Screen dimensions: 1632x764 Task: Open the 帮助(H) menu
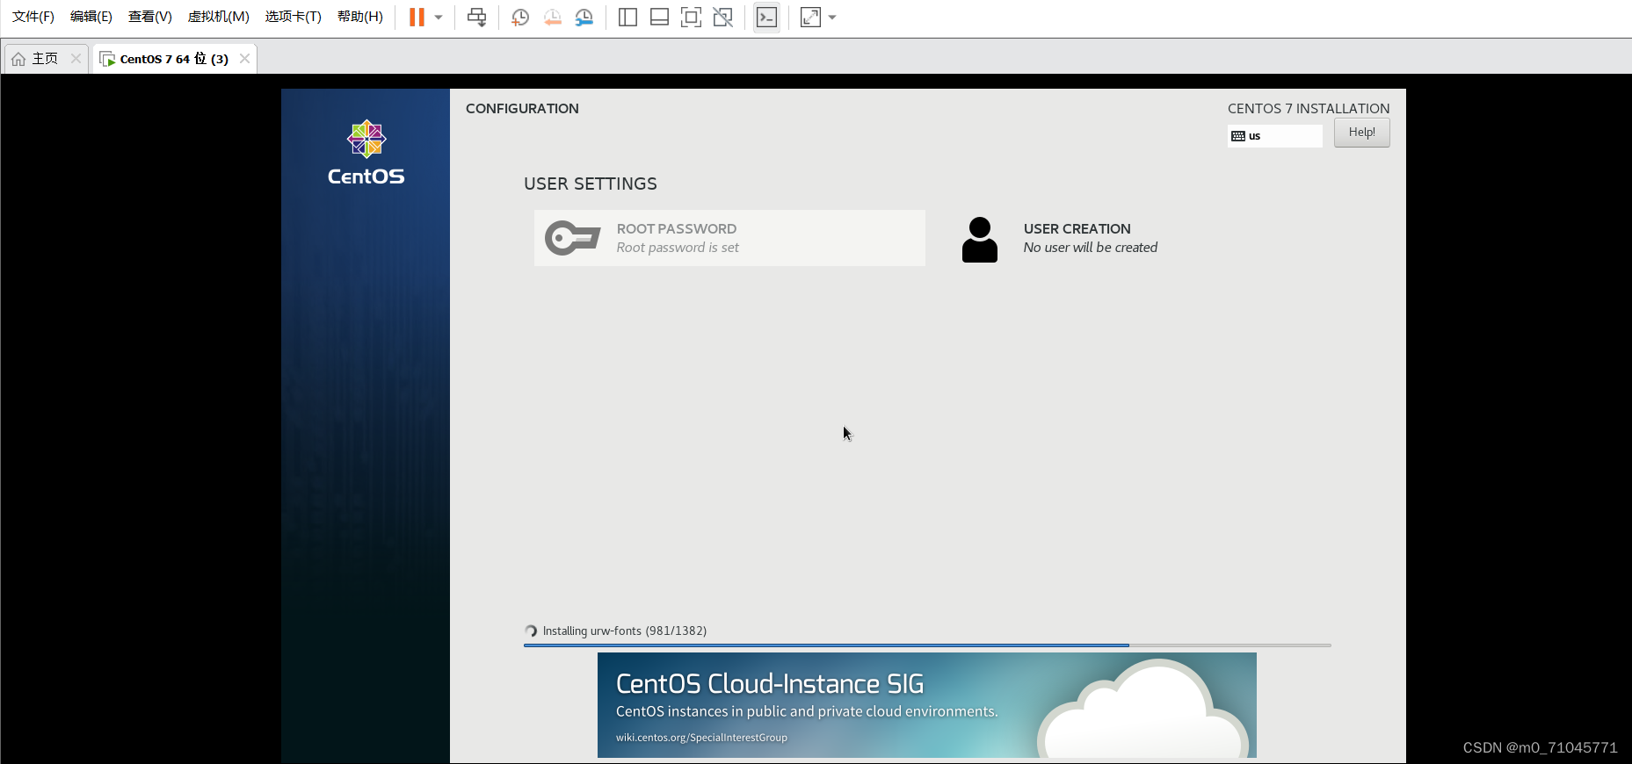tap(360, 17)
